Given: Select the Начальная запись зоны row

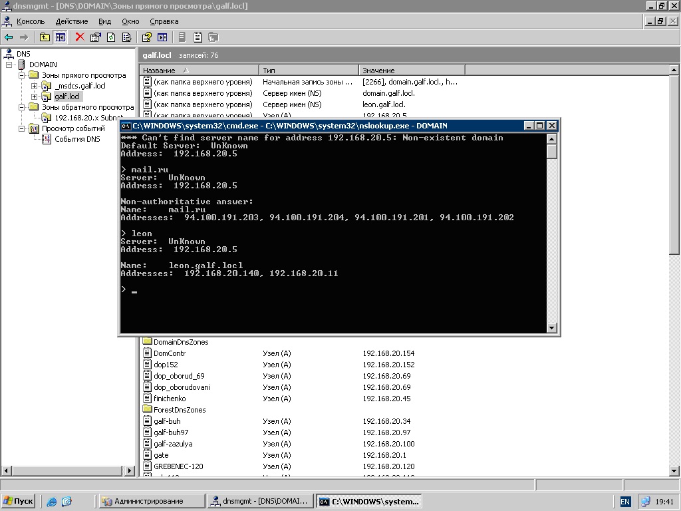Looking at the screenshot, I should click(300, 82).
